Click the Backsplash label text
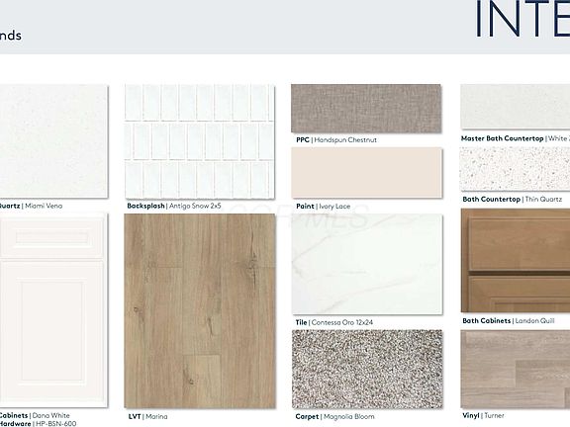This screenshot has width=570, height=427. 145,206
